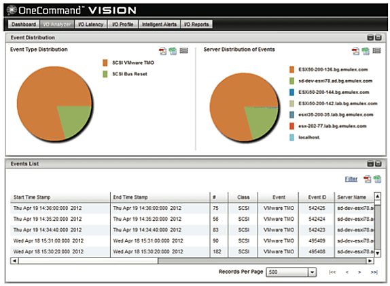Go to the I/O Profile tab
The image size is (390, 286).
[x=122, y=24]
